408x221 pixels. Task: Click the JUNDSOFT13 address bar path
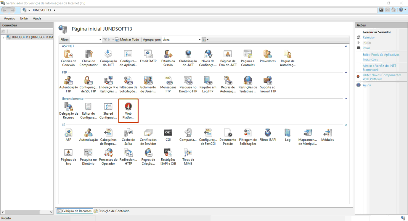pos(42,10)
